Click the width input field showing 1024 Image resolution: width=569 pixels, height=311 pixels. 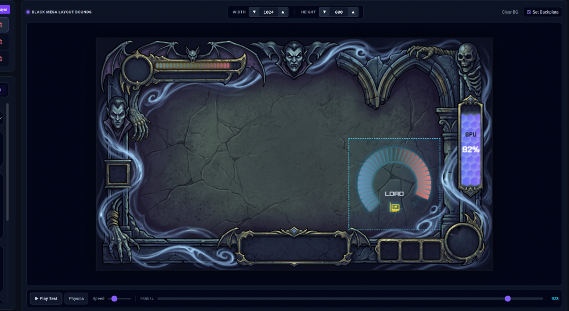pyautogui.click(x=269, y=12)
